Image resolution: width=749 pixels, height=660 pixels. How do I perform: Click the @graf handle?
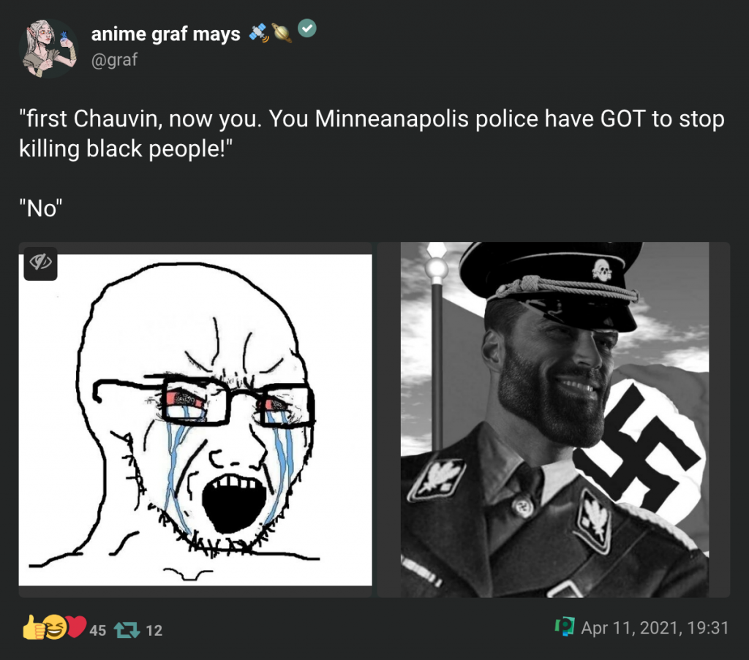[114, 60]
